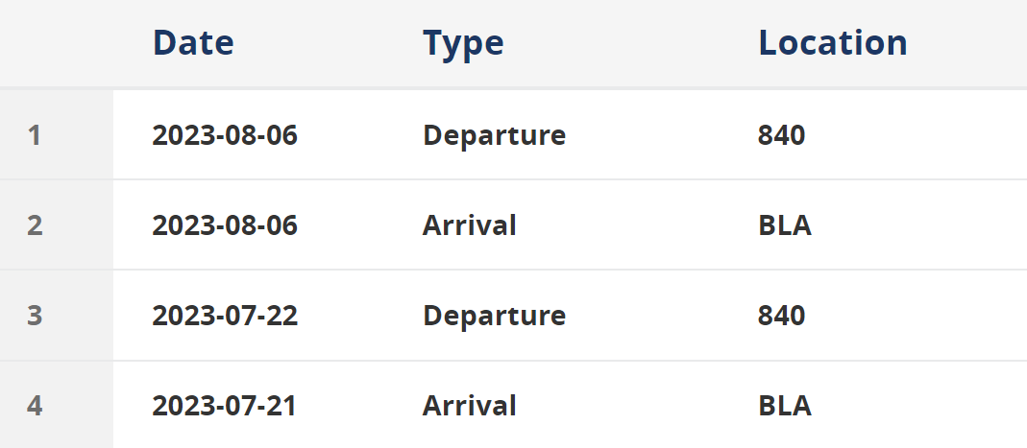
Task: Click location 840 in row 1
Action: click(781, 135)
